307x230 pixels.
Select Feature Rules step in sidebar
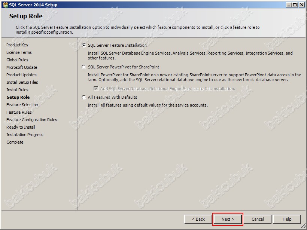[x=19, y=112]
